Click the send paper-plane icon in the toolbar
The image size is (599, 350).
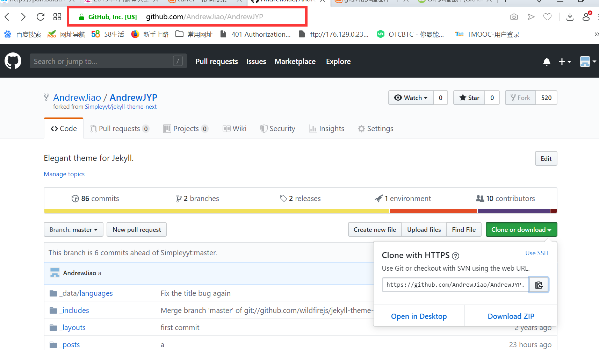coord(531,17)
